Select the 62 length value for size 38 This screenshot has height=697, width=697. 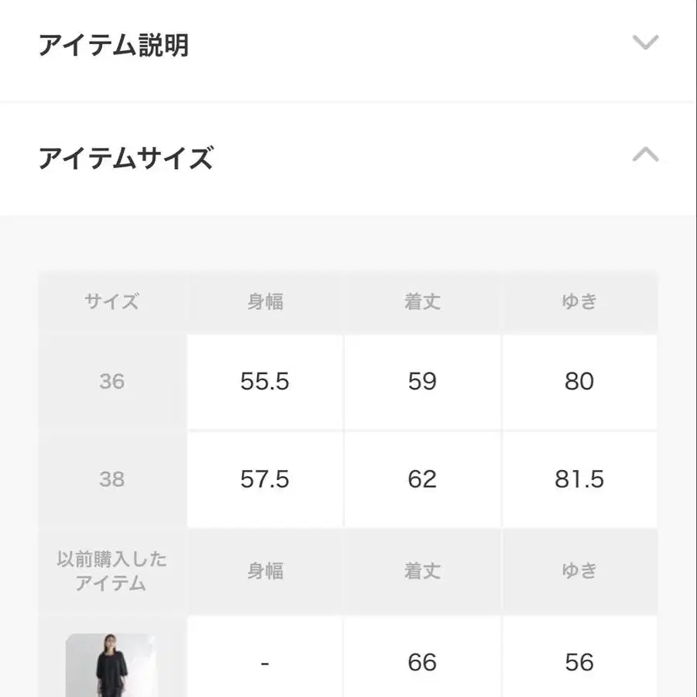tap(422, 479)
